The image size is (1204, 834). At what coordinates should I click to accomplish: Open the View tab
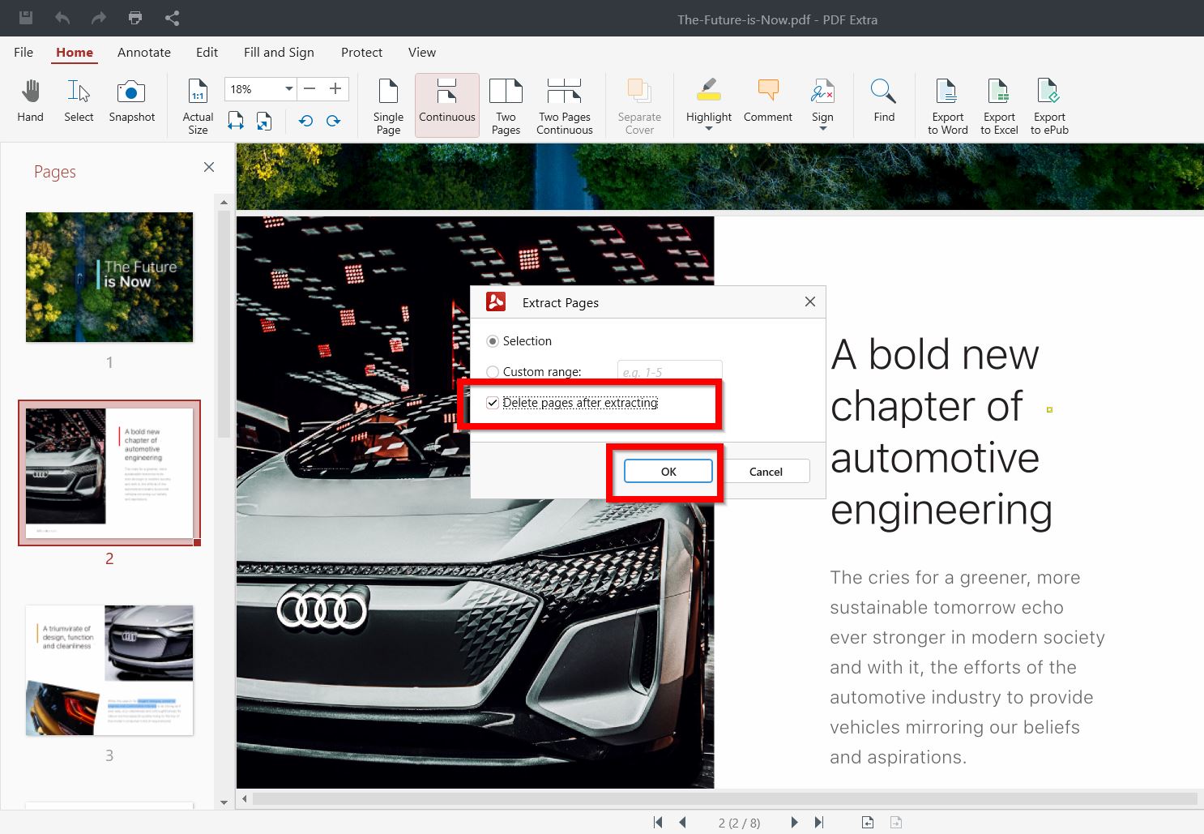click(x=422, y=52)
